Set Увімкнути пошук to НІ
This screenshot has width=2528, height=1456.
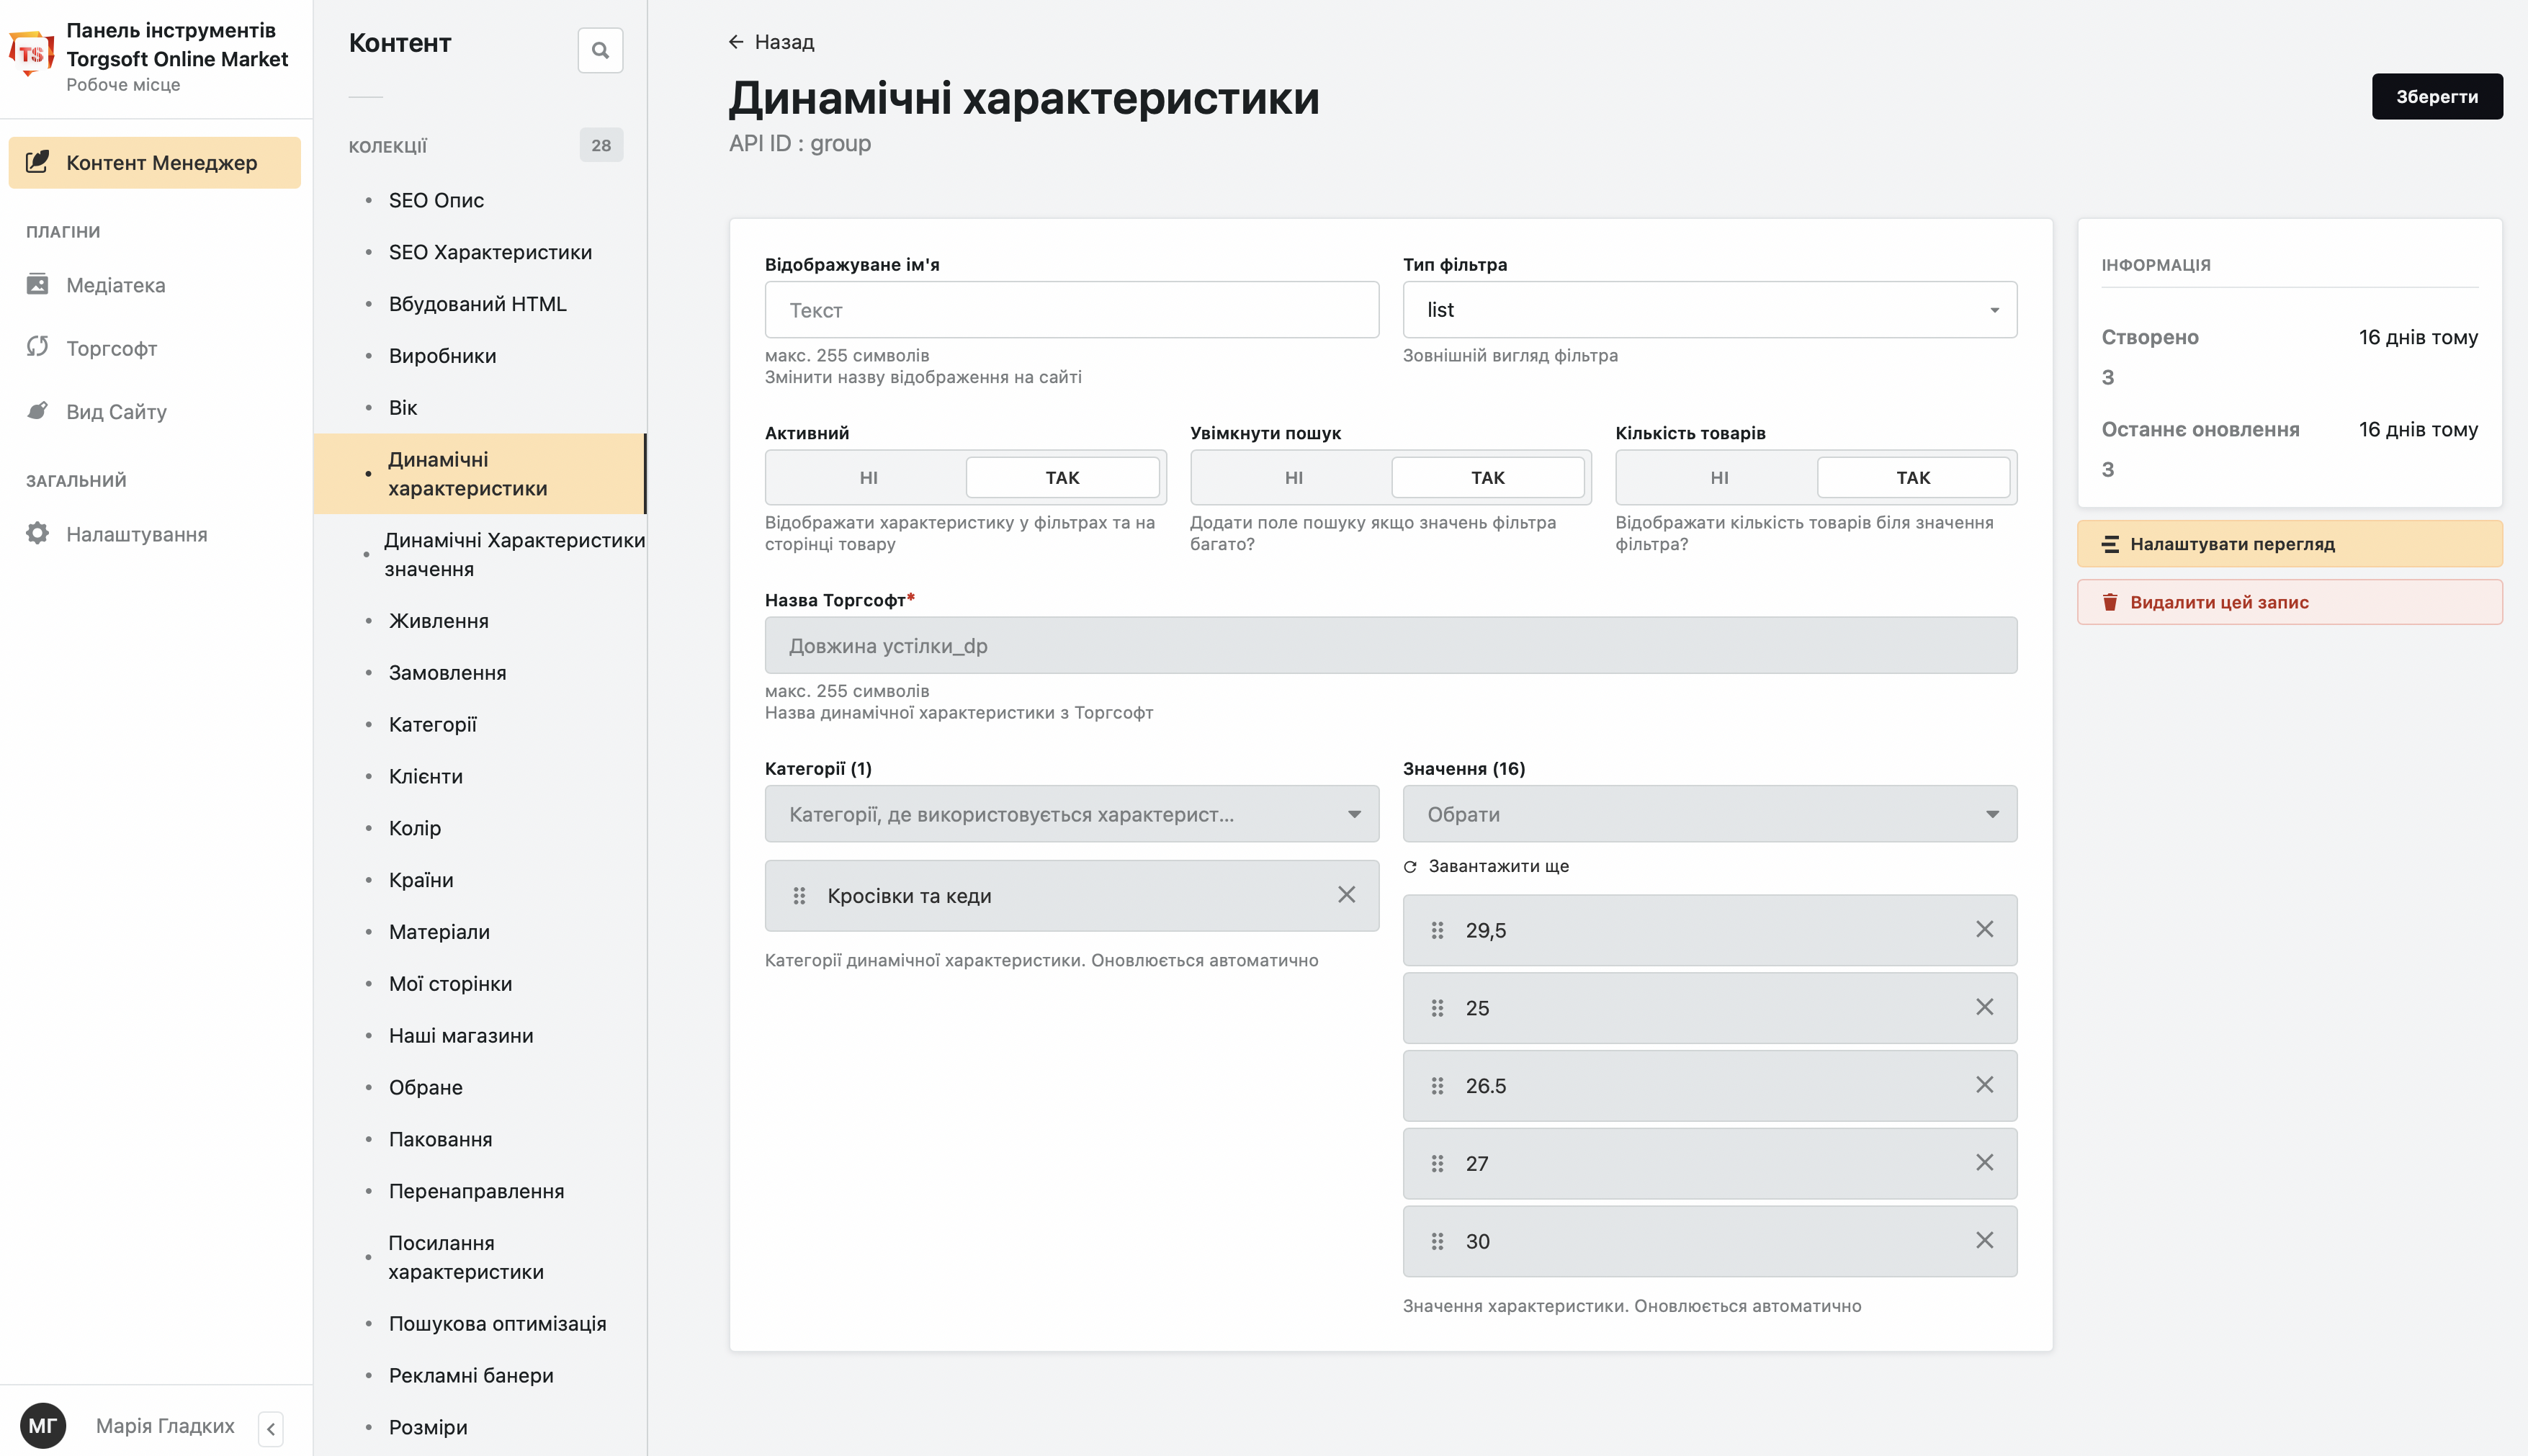1293,478
